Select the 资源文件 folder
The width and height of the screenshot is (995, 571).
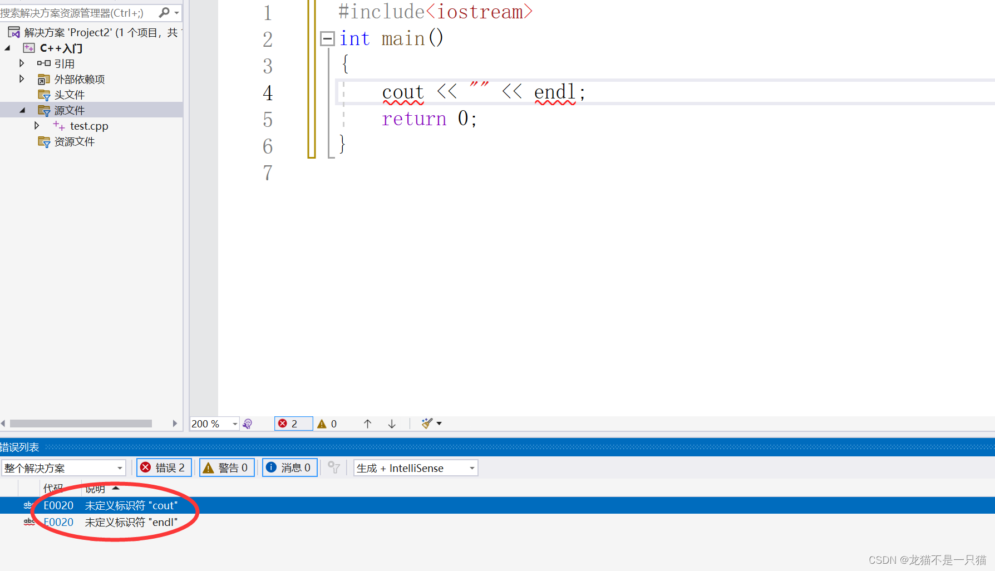74,142
